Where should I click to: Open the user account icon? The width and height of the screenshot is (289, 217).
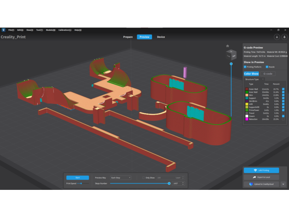284,37
